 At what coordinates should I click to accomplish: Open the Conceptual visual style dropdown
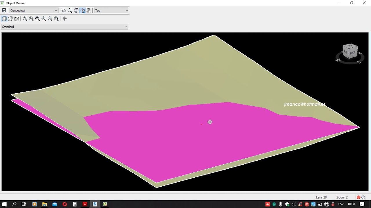pyautogui.click(x=34, y=10)
